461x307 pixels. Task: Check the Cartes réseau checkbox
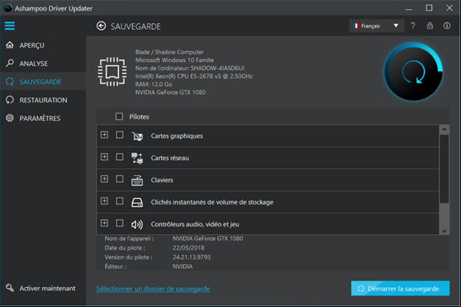point(120,157)
